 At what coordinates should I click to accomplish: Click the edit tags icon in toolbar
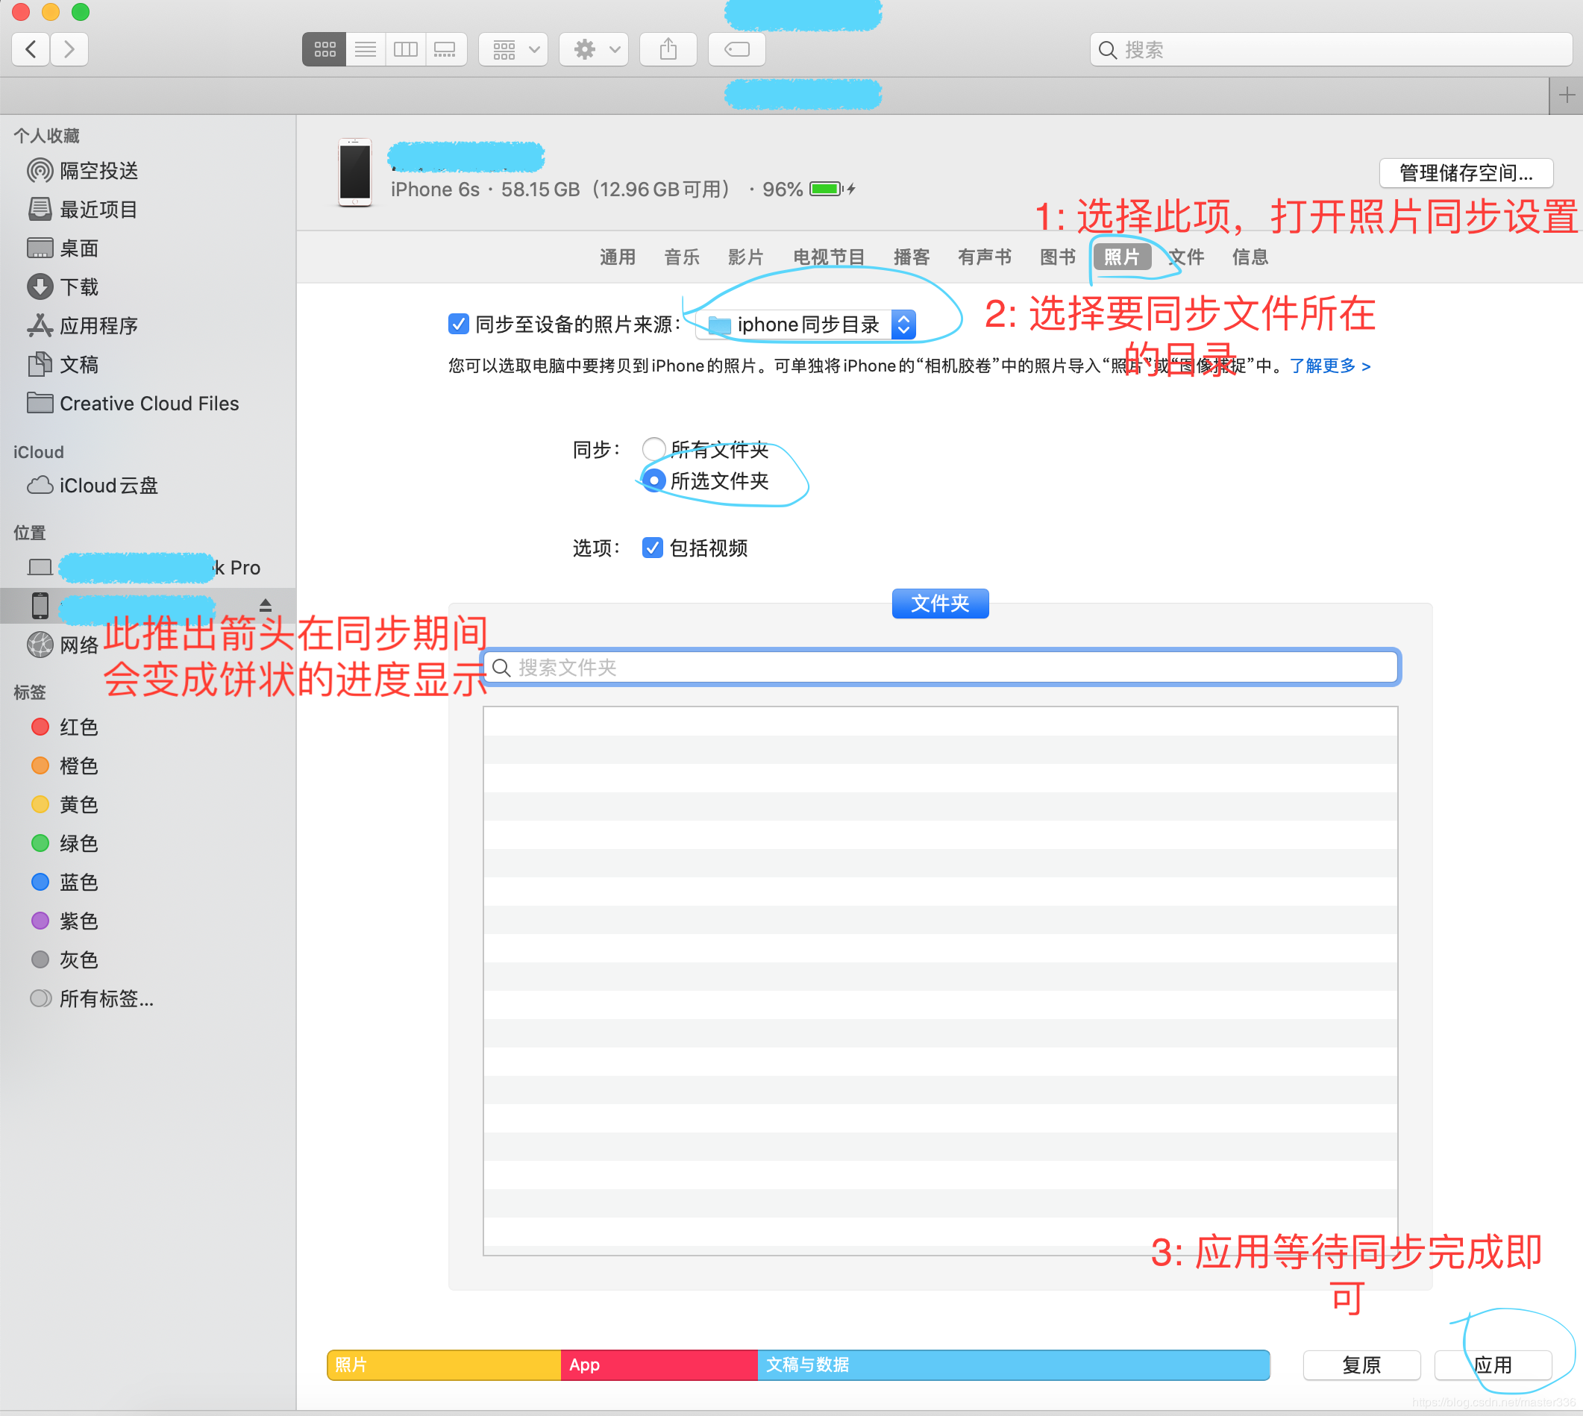(736, 50)
